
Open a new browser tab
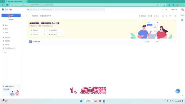point(29,1)
